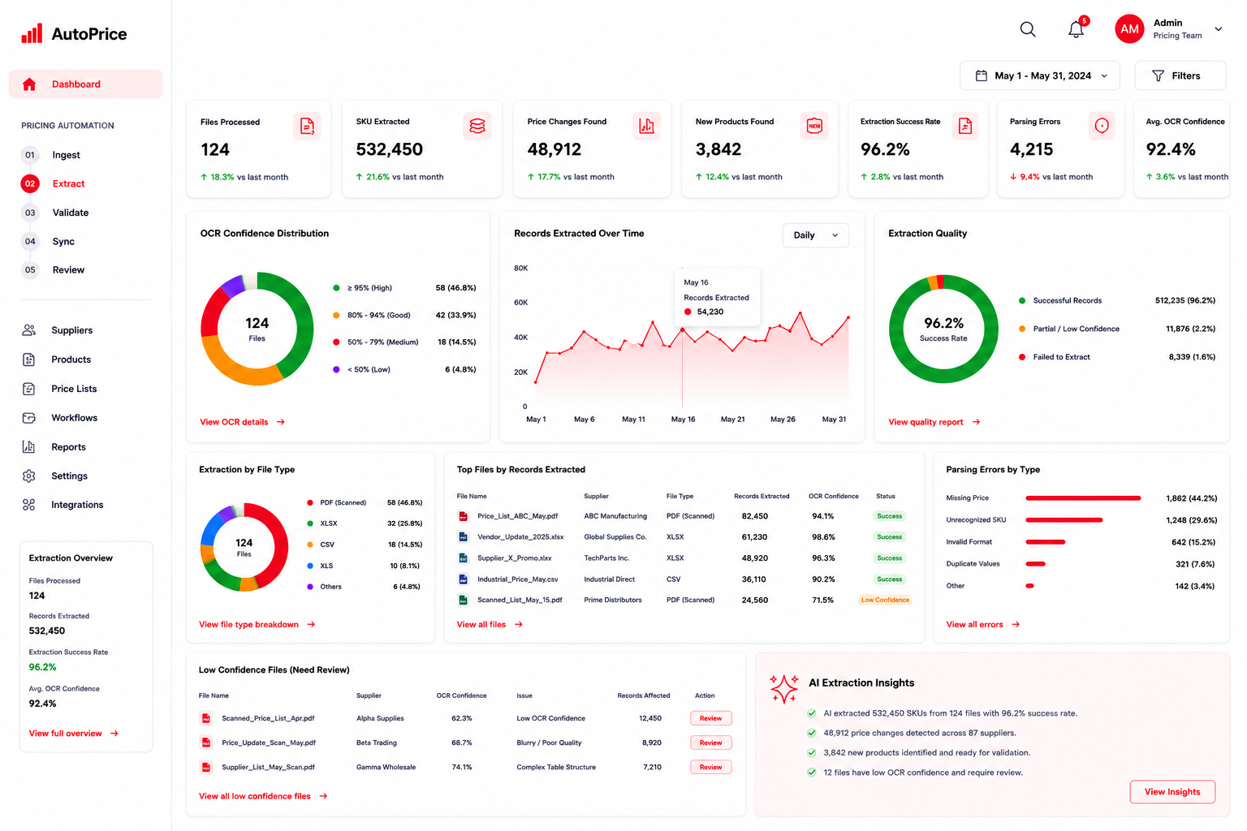Click Review for Scanned_Price_List_Apr.pdf
Image resolution: width=1247 pixels, height=831 pixels.
pyautogui.click(x=711, y=718)
